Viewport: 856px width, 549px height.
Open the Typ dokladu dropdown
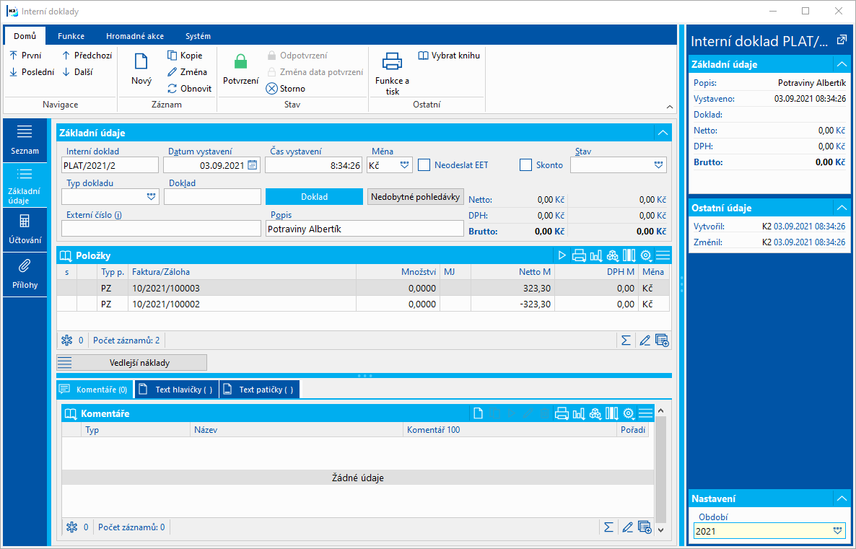coord(151,196)
